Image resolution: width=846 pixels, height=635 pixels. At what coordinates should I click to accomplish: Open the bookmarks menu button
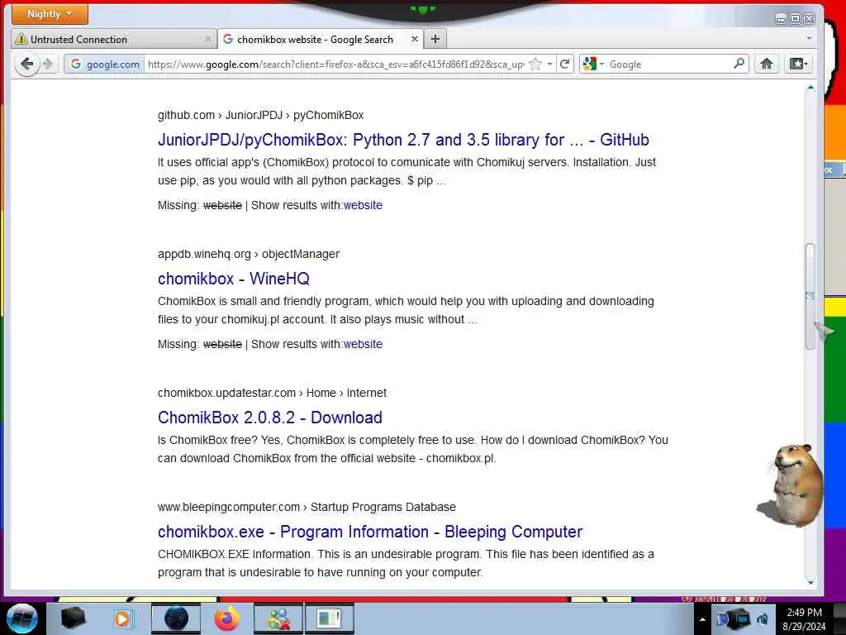point(799,64)
